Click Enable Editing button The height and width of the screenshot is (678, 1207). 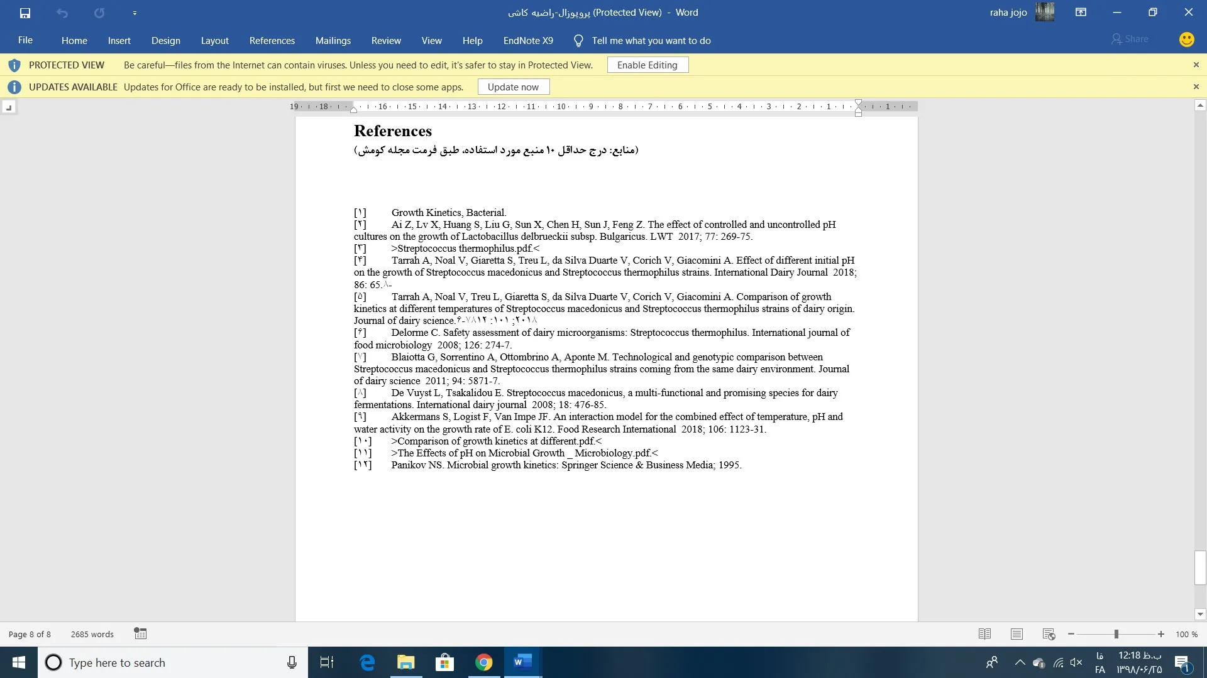tap(647, 65)
